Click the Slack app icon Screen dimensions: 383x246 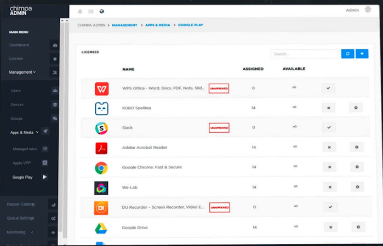(101, 128)
